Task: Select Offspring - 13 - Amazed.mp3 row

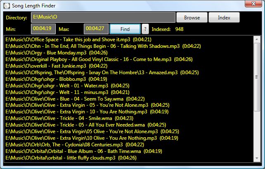Action: click(x=102, y=73)
